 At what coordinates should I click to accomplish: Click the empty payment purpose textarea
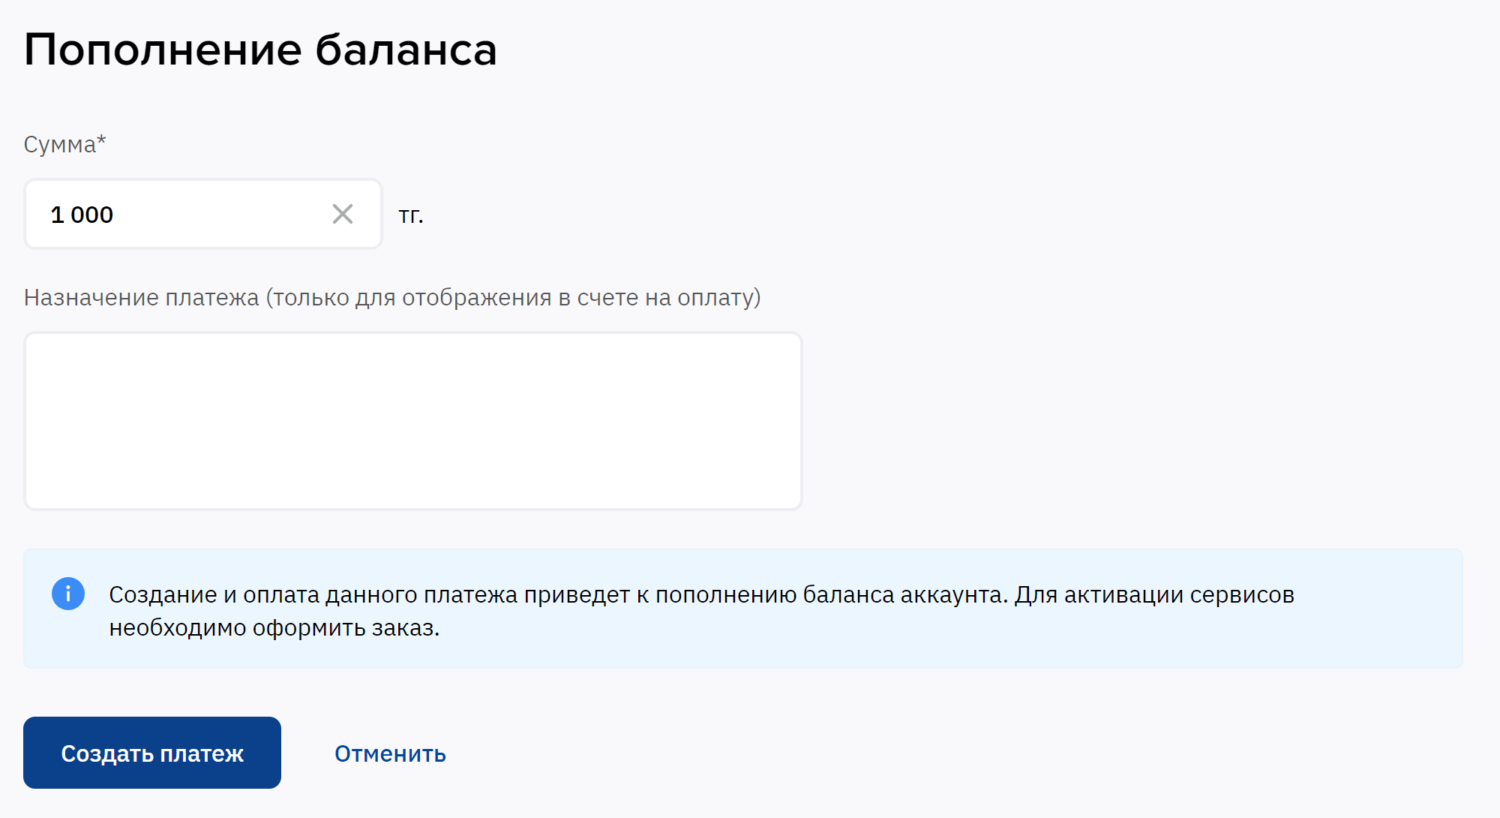412,420
